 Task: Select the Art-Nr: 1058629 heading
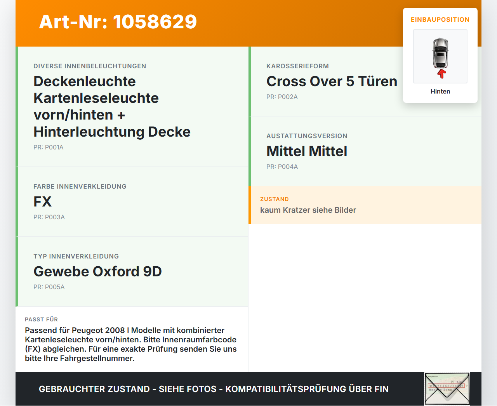118,22
